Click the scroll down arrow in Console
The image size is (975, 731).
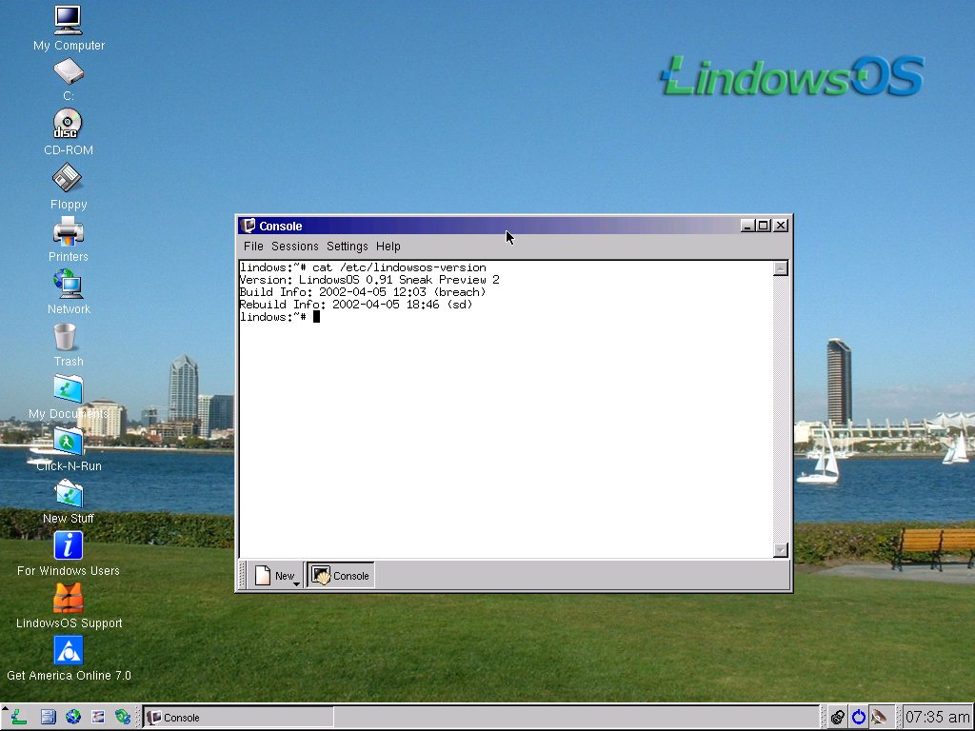(781, 549)
